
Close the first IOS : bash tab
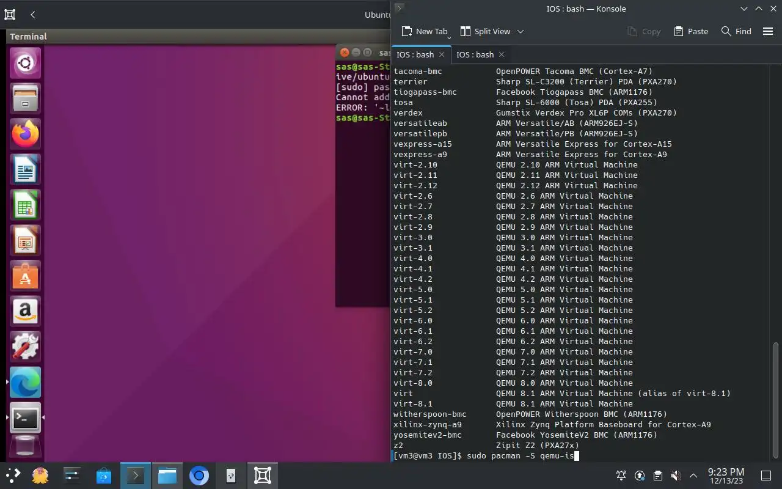click(442, 54)
